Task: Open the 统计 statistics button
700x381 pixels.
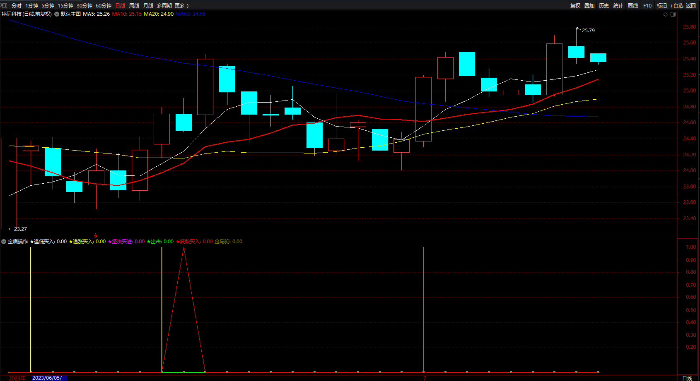Action: coord(618,6)
